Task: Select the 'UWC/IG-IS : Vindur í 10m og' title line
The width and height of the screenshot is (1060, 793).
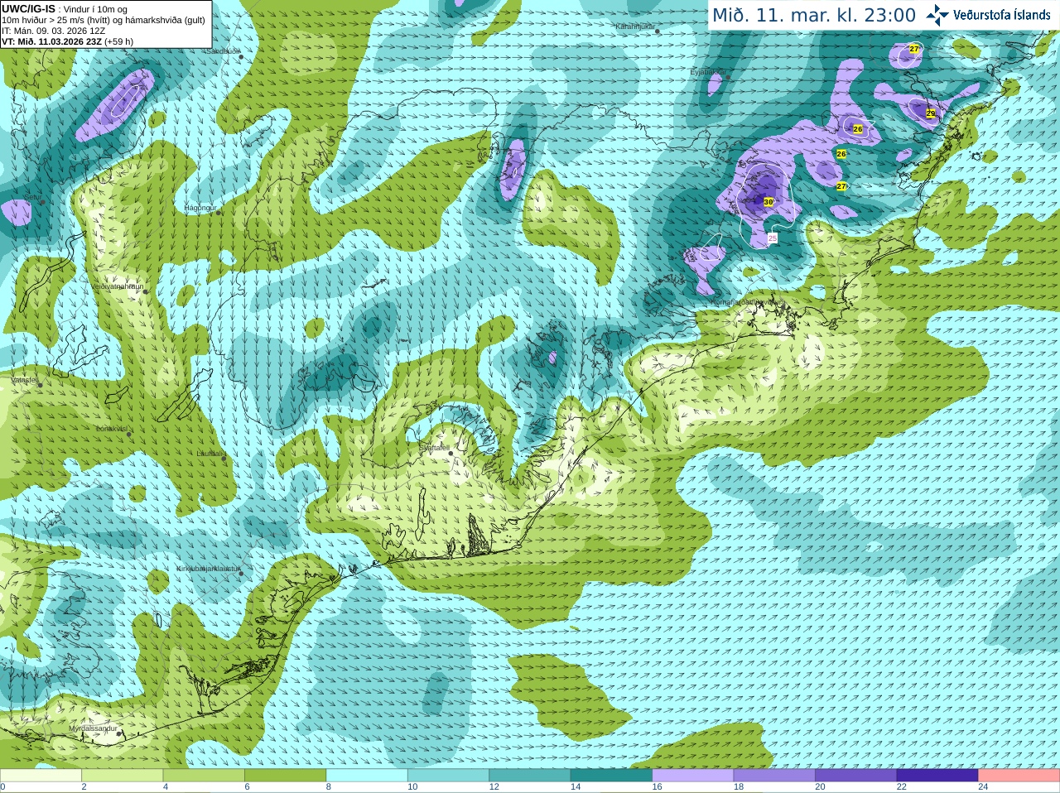Action: tap(65, 9)
